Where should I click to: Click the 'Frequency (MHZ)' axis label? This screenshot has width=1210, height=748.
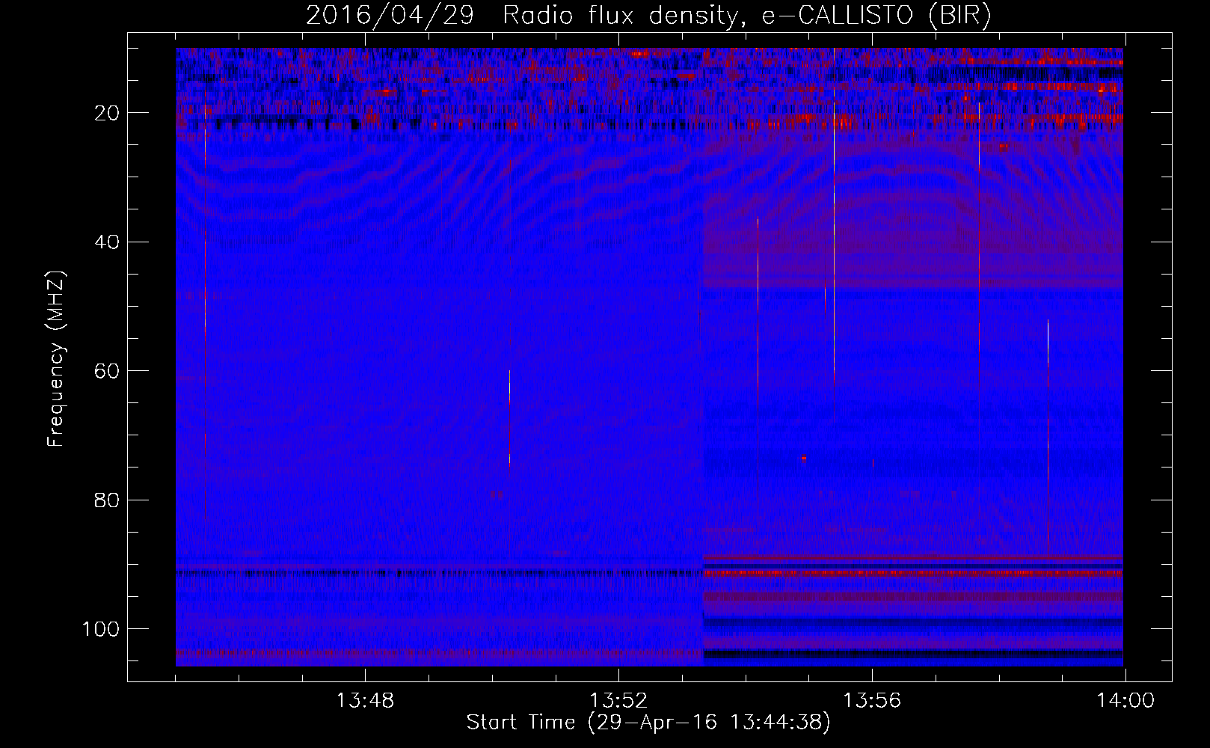point(56,359)
